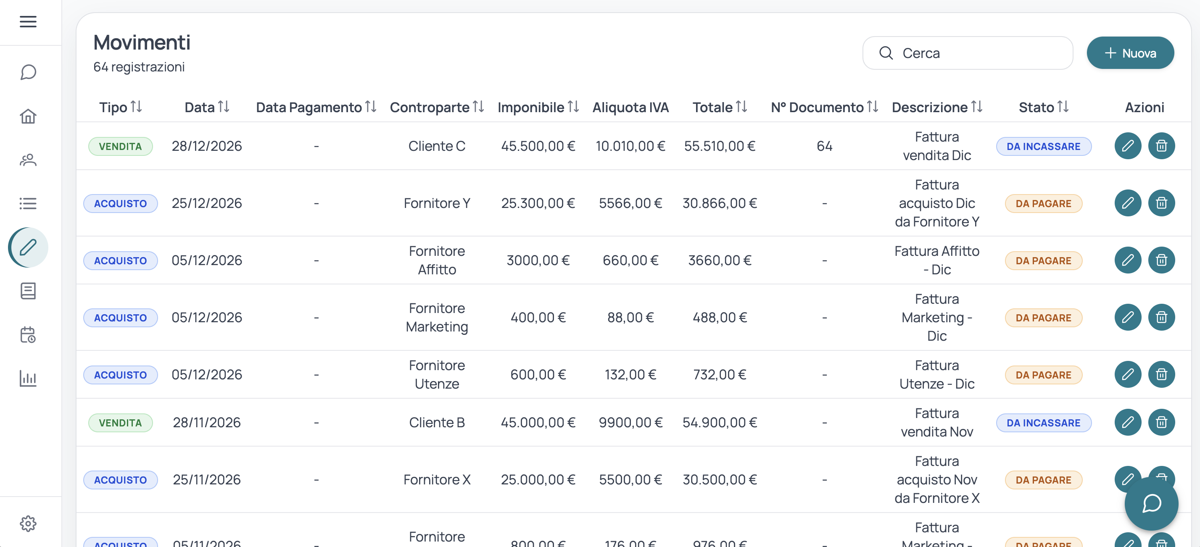The height and width of the screenshot is (547, 1200).
Task: Focus the Cerca search field
Action: click(x=968, y=53)
